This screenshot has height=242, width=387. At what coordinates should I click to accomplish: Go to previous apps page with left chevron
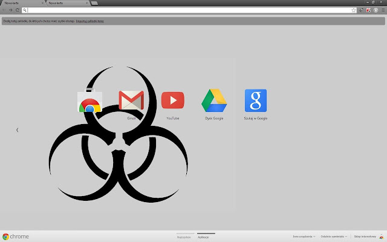[x=18, y=130]
